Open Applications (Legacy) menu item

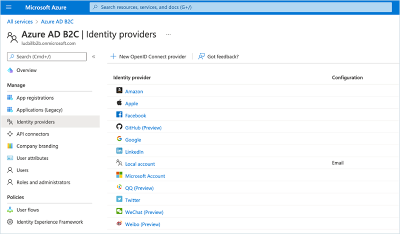[x=39, y=109]
